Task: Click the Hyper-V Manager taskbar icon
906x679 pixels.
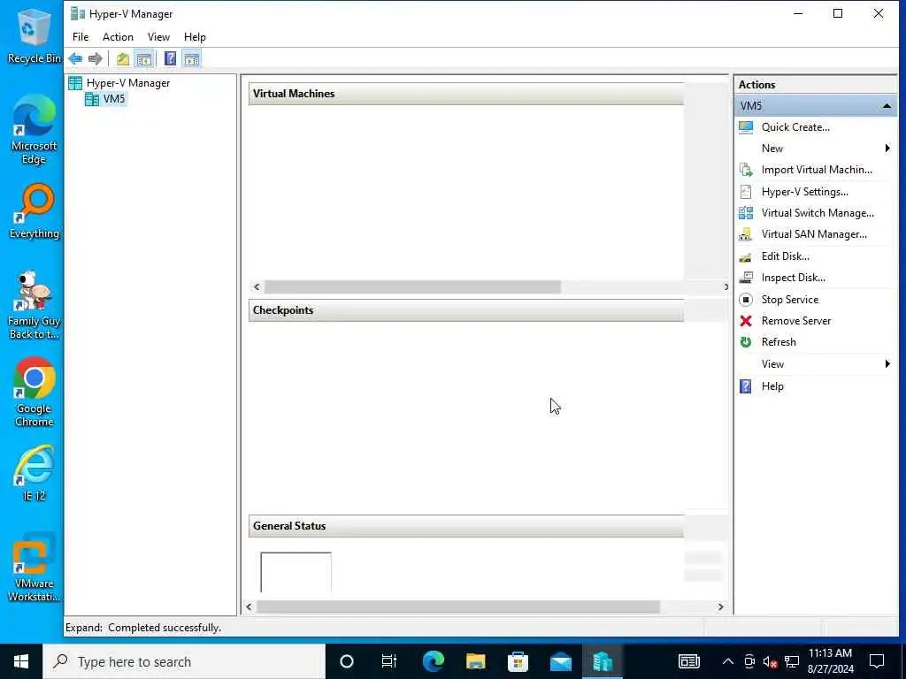Action: coord(603,661)
